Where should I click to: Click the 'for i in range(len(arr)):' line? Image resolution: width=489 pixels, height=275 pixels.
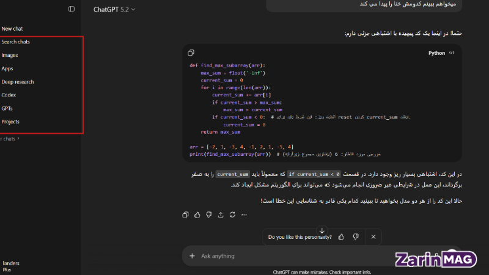tap(236, 87)
